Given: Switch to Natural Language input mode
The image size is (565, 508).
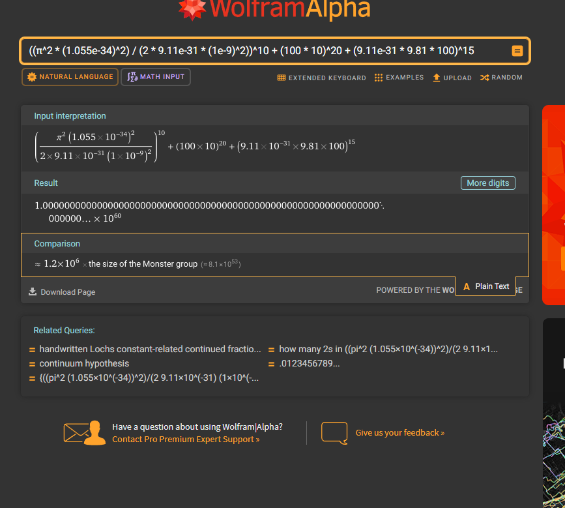Looking at the screenshot, I should pyautogui.click(x=70, y=77).
